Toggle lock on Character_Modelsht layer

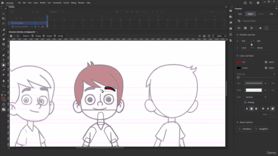43,27
